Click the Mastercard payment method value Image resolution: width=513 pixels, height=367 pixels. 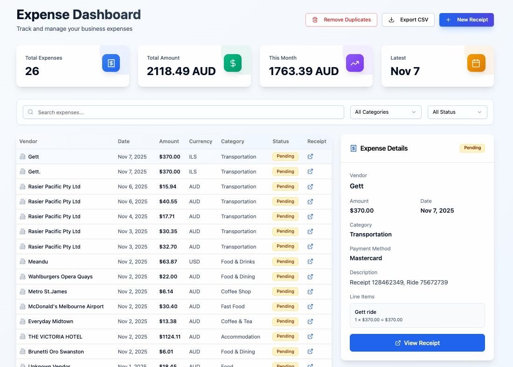pyautogui.click(x=366, y=258)
